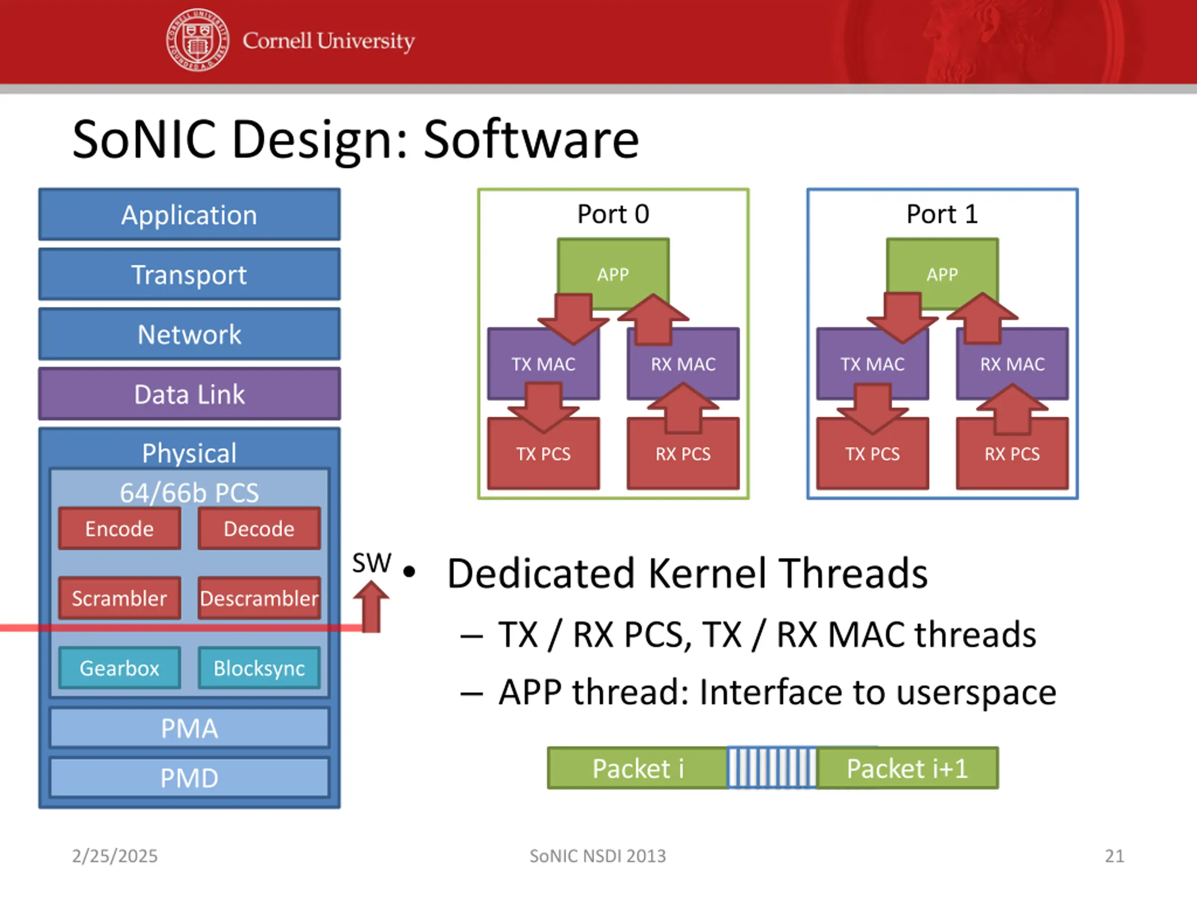Click the down arrow from APP to TX MAC in Port 0
This screenshot has height=897, width=1197.
click(573, 319)
